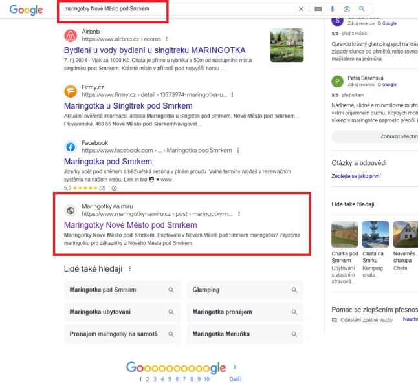Viewport: 418px width, 388px height.
Task: Click the purple S reviewer avatar
Action: (x=338, y=21)
